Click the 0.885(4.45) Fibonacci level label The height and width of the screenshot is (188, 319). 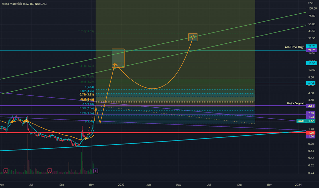(87, 91)
